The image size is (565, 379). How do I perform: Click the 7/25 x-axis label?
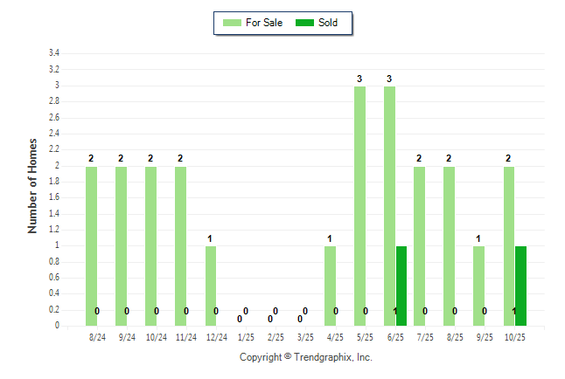(425, 336)
